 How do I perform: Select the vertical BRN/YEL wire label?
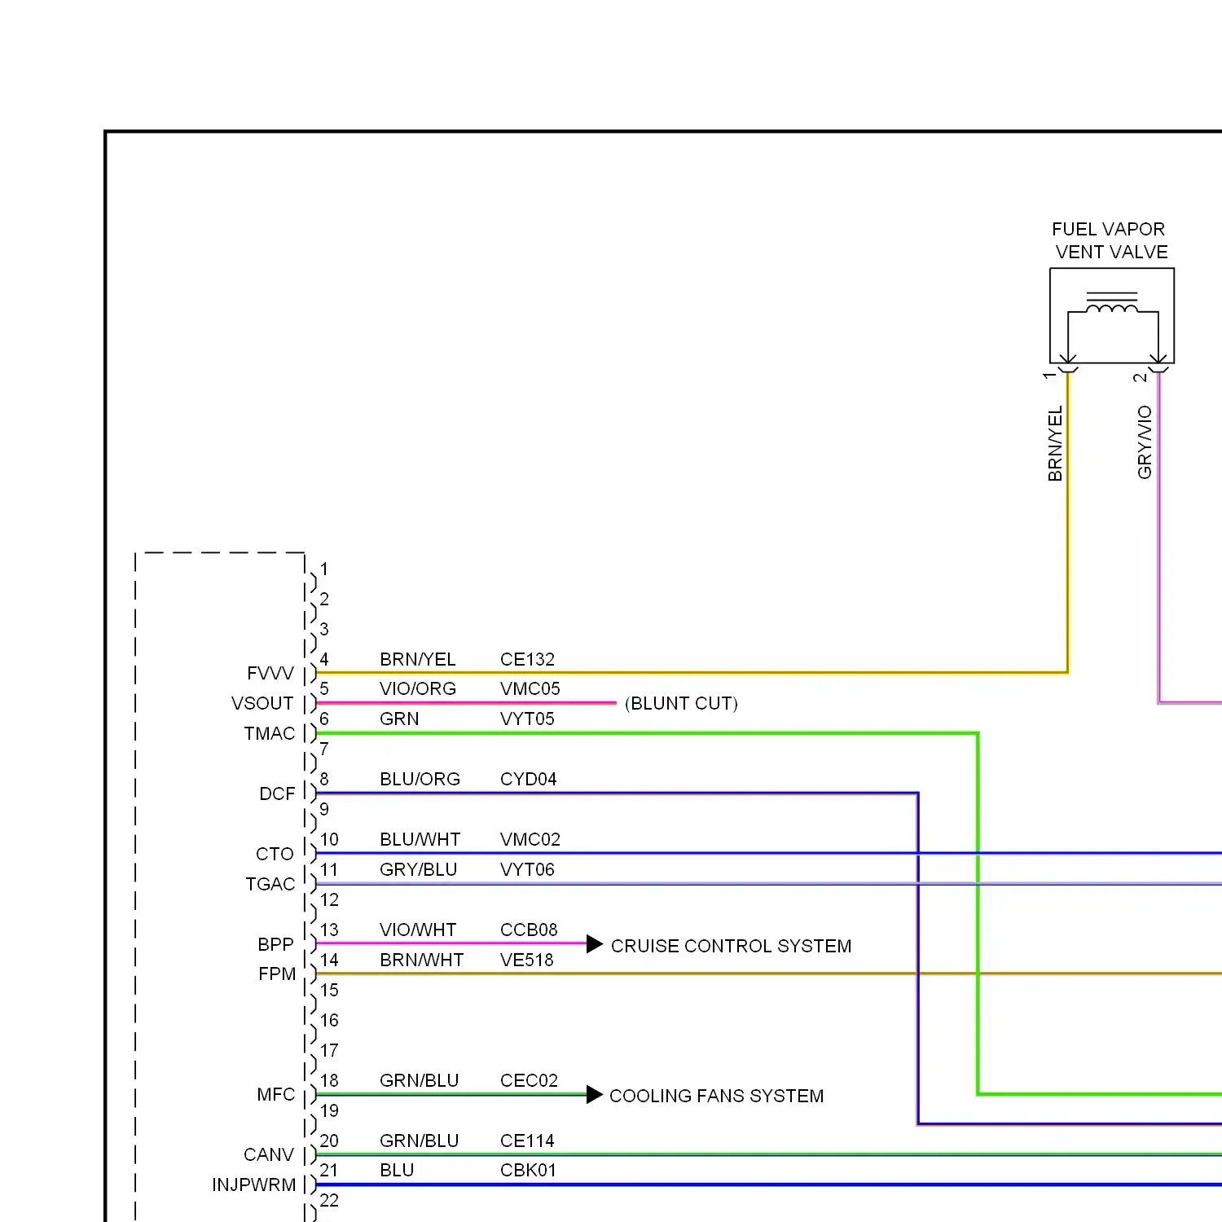tap(1055, 444)
